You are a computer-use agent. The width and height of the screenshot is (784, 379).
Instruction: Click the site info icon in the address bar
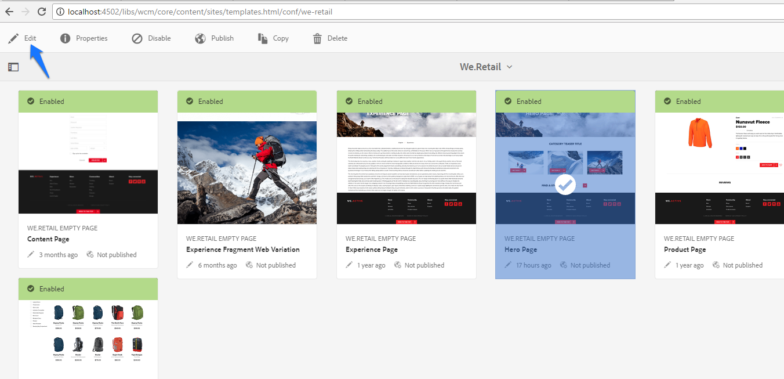[60, 12]
